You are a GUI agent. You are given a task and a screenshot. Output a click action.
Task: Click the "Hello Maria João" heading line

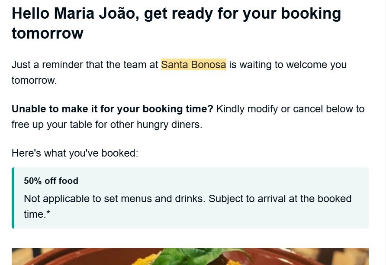click(74, 14)
